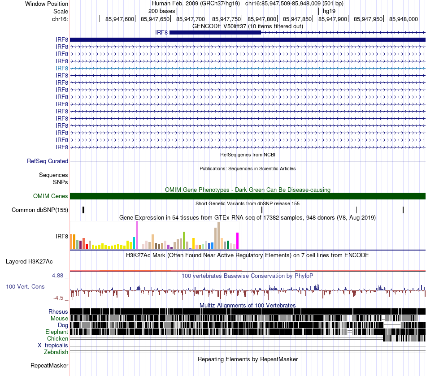Click the Chicken alignment label
This screenshot has height=376, width=426.
pyautogui.click(x=57, y=338)
